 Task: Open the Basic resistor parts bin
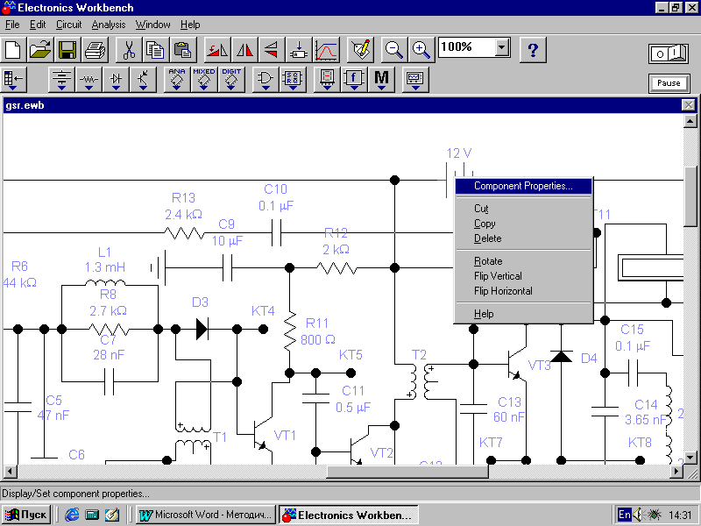point(89,80)
